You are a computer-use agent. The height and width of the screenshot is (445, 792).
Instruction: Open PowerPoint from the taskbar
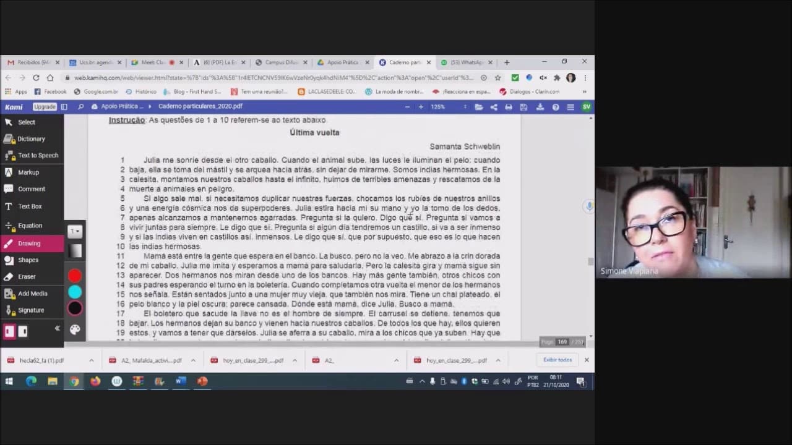pos(202,381)
